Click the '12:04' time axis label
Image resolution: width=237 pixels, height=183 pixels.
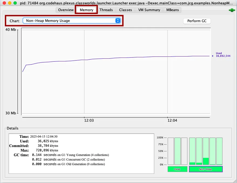172,121
